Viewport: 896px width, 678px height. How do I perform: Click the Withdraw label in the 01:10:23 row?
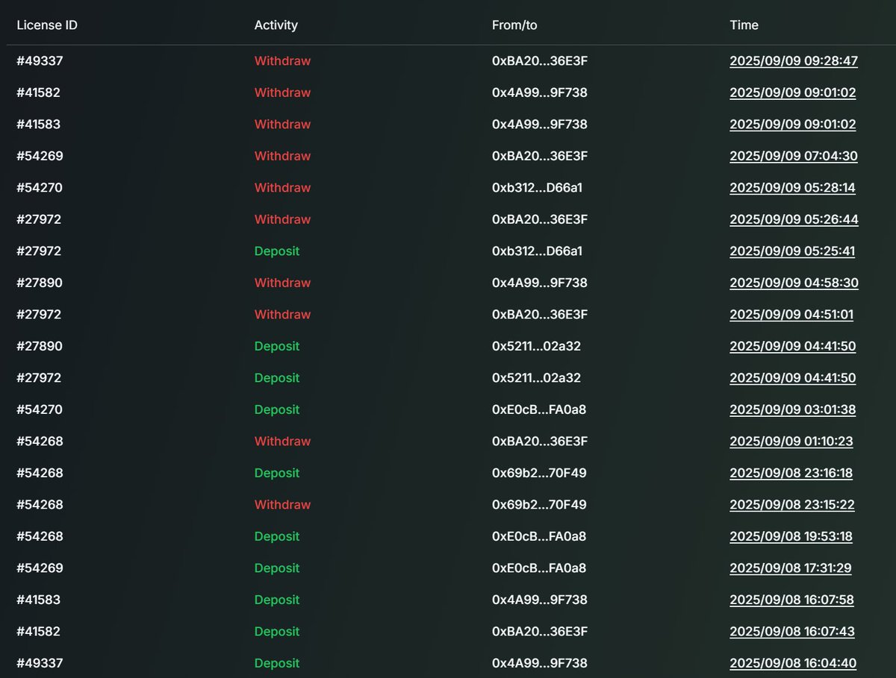[282, 442]
